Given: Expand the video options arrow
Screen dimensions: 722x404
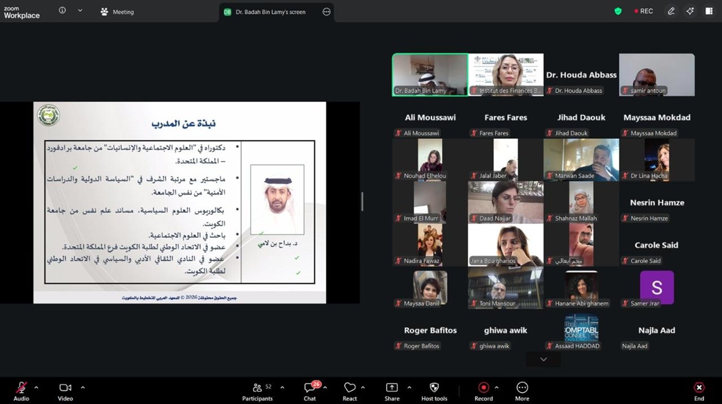Looking at the screenshot, I should (82, 387).
